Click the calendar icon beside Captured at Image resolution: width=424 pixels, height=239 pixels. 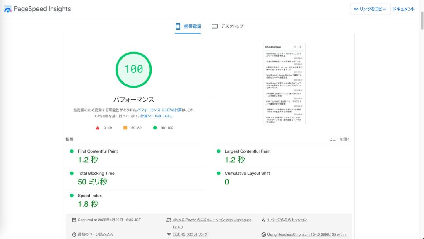pos(74,220)
